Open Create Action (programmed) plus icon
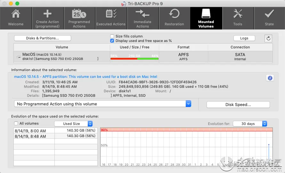The height and width of the screenshot is (173, 285). click(x=47, y=14)
